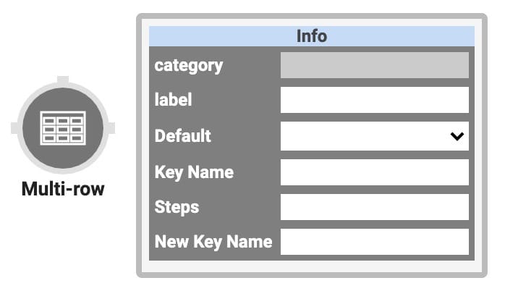Click the 'New Key Name' row label text
The image size is (505, 291).
[x=213, y=242]
